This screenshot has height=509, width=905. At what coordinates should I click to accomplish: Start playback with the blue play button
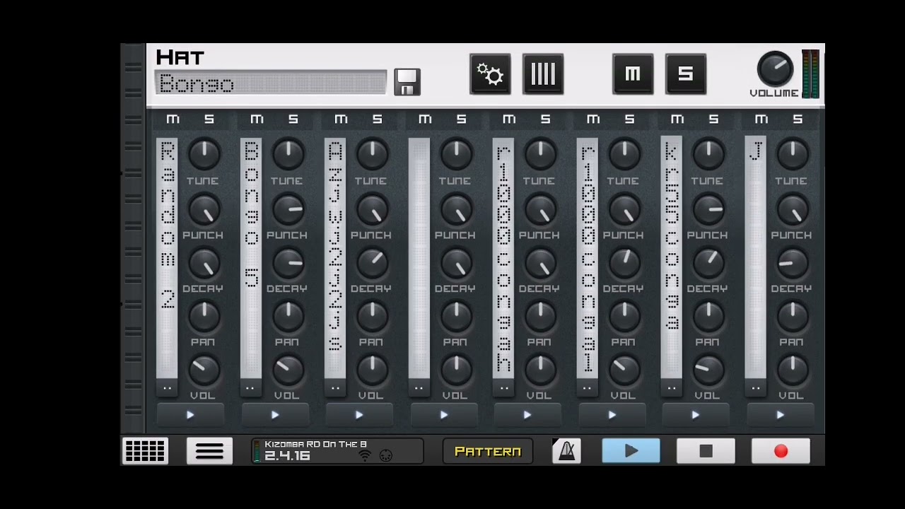(x=631, y=451)
